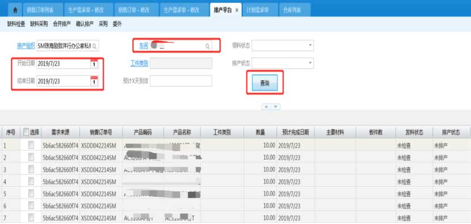Select 5b6ac582660f74 source cell in row 3

pos(60,170)
